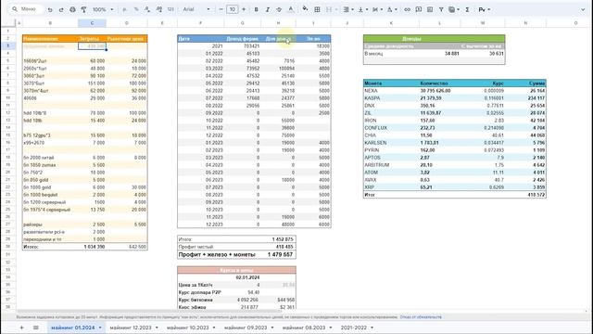This screenshot has height=334, width=593.
Task: Click the font size field
Action: coord(233,9)
